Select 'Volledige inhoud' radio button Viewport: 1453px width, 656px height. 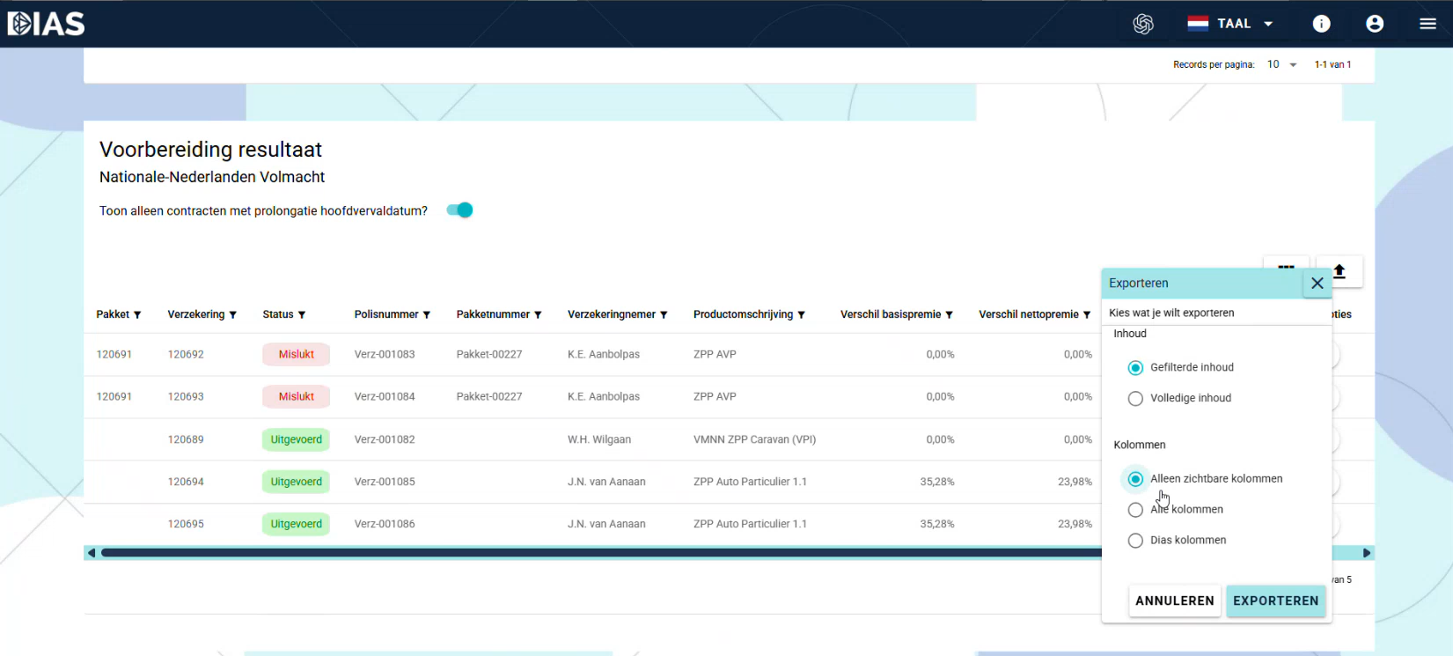coord(1135,399)
